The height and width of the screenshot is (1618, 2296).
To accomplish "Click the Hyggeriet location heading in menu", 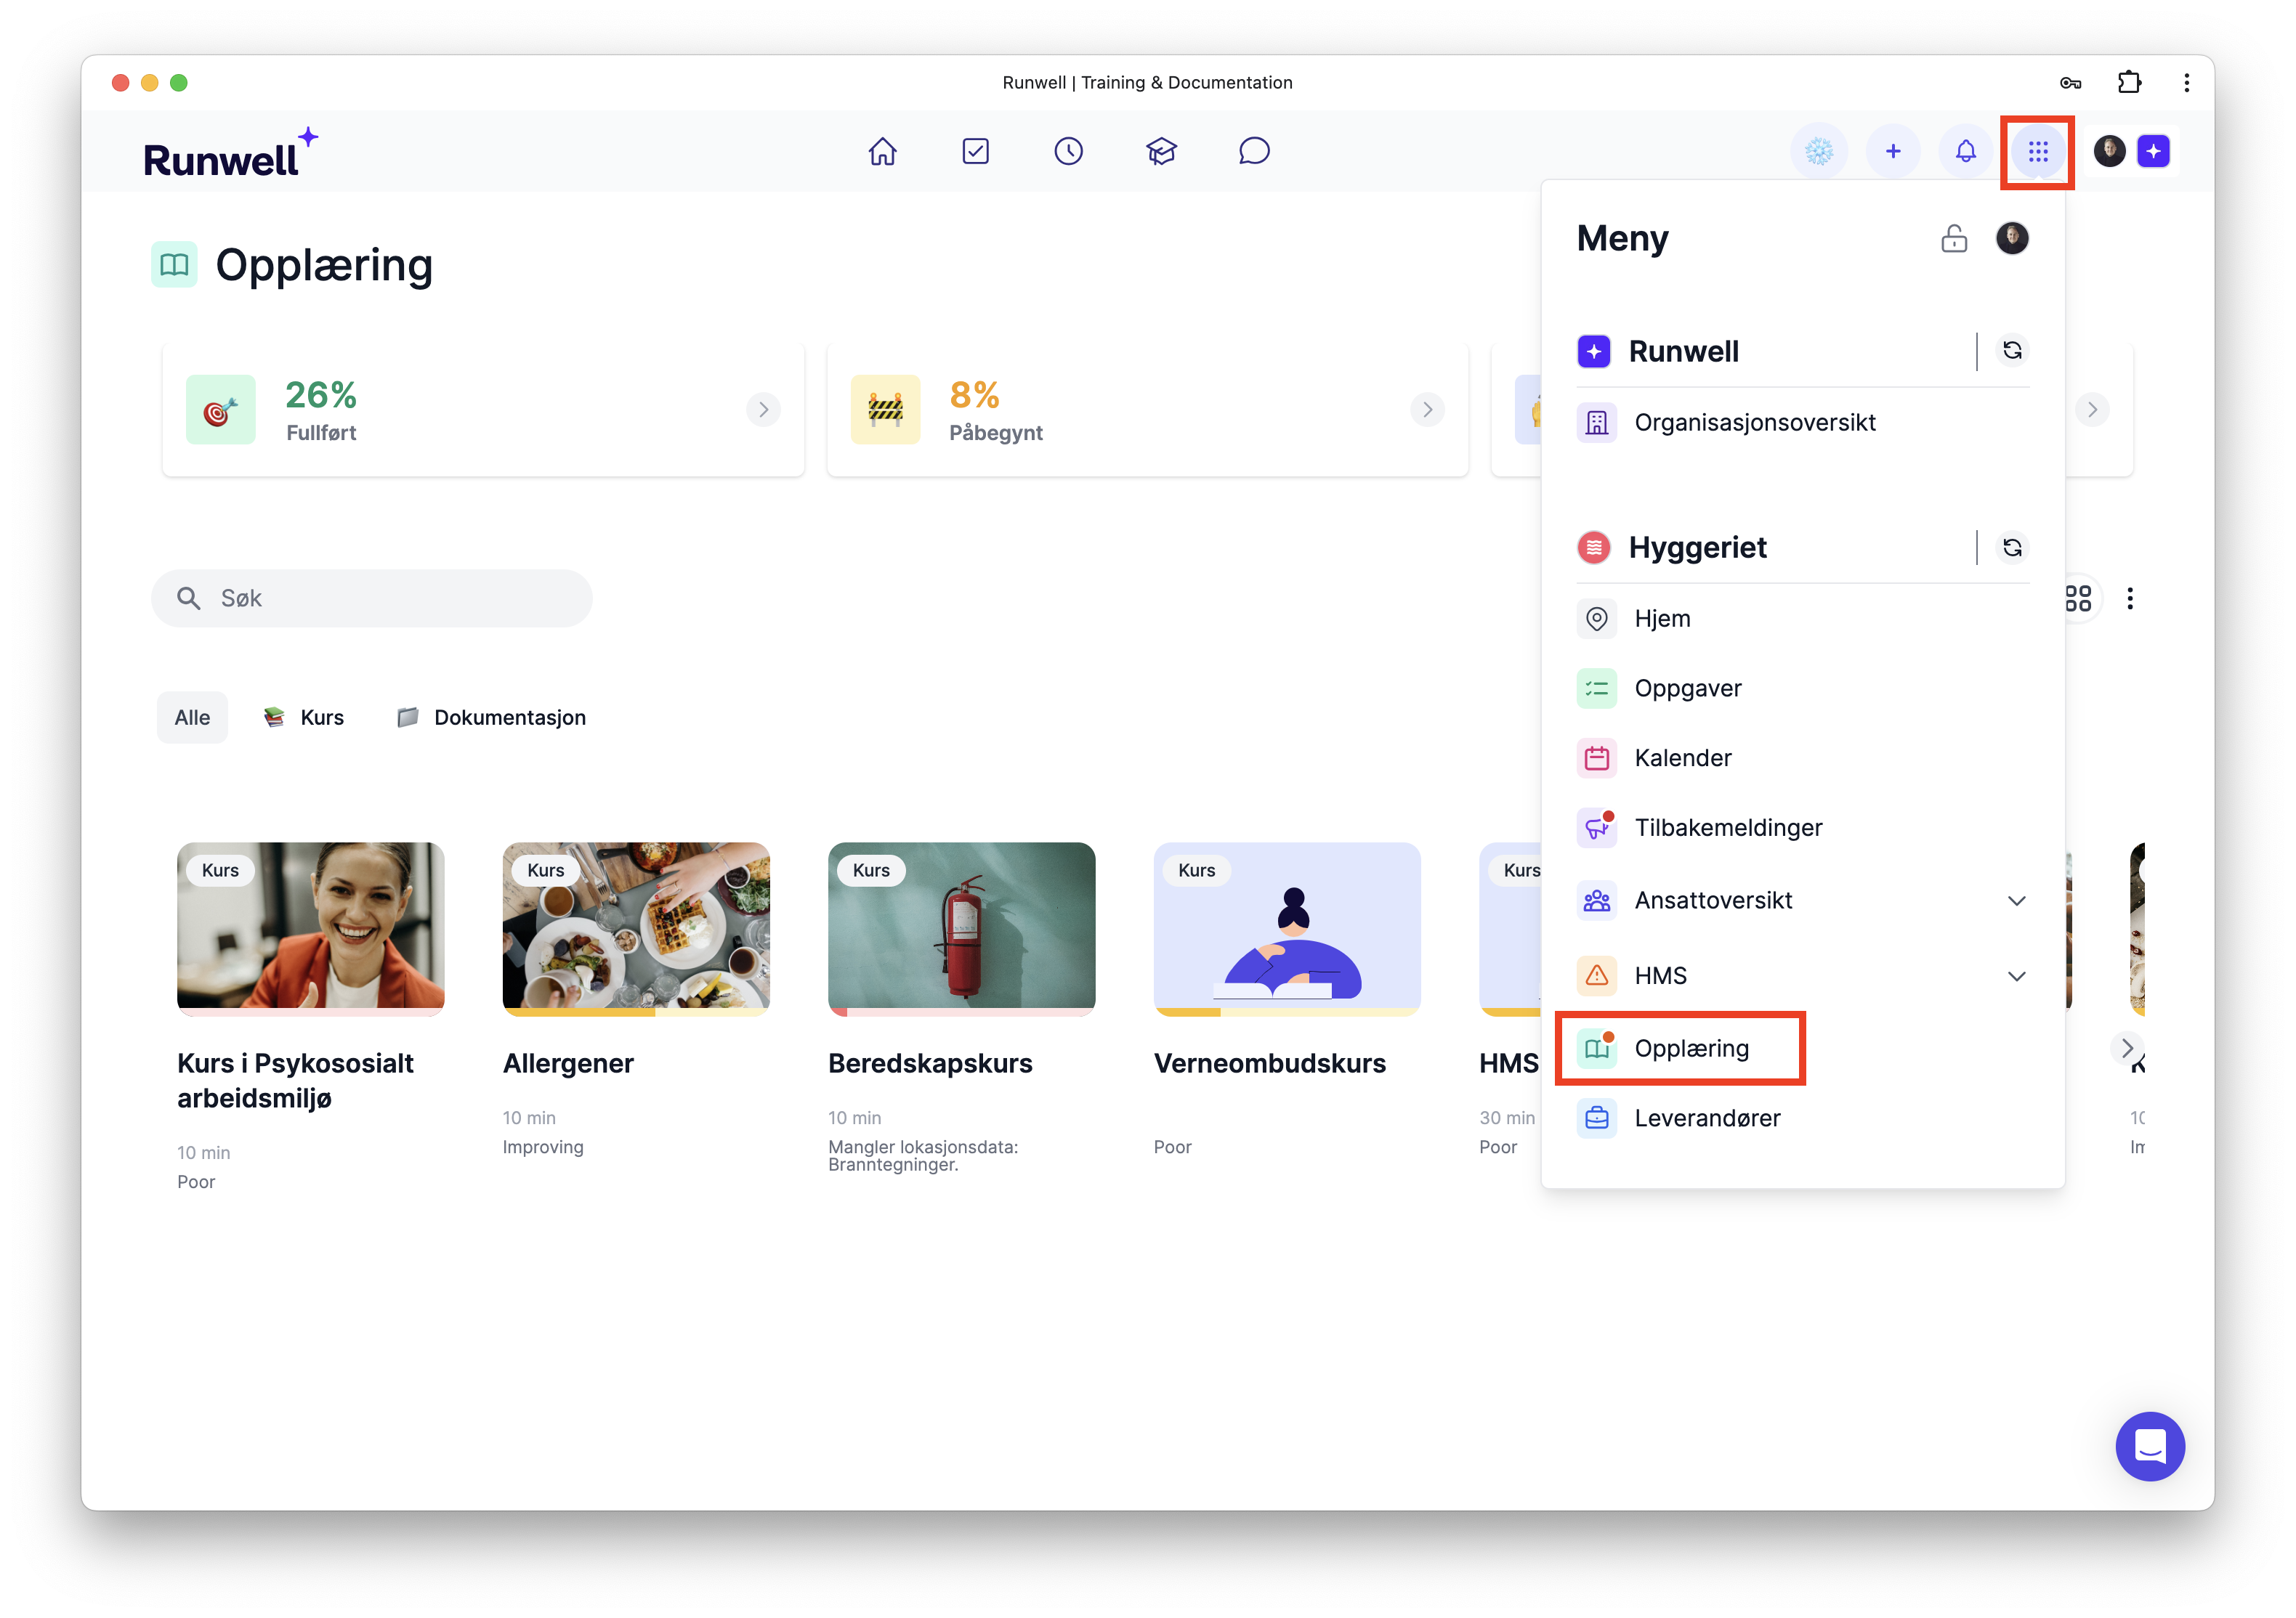I will [x=1698, y=548].
